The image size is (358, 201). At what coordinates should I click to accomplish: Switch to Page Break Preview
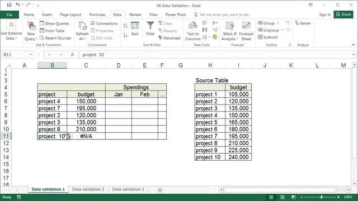[293, 197]
